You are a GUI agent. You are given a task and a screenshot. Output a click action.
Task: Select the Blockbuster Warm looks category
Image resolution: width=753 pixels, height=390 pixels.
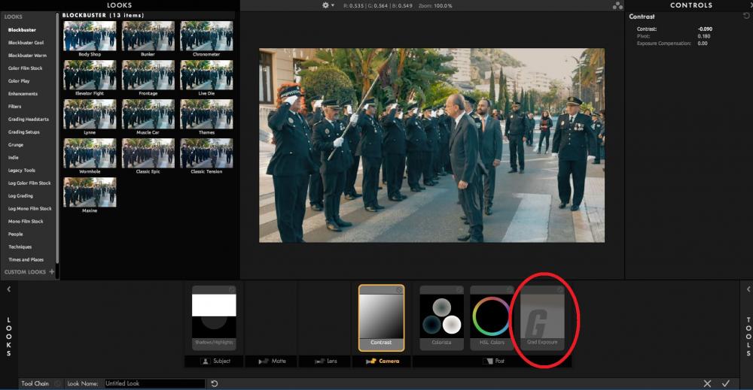pos(27,56)
